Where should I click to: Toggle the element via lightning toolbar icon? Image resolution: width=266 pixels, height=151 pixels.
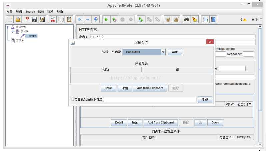96,20
